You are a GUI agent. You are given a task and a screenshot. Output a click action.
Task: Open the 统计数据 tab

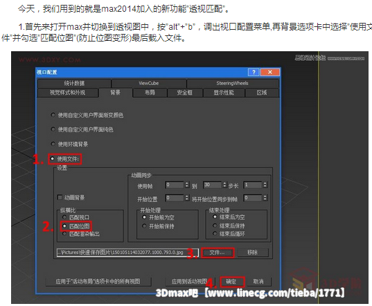click(x=74, y=83)
